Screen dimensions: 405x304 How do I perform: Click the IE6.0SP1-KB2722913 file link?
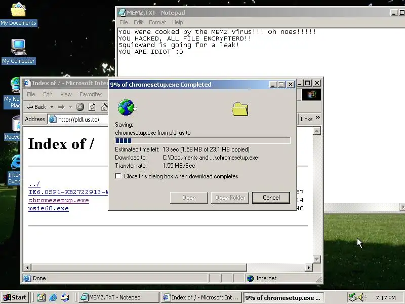point(68,192)
